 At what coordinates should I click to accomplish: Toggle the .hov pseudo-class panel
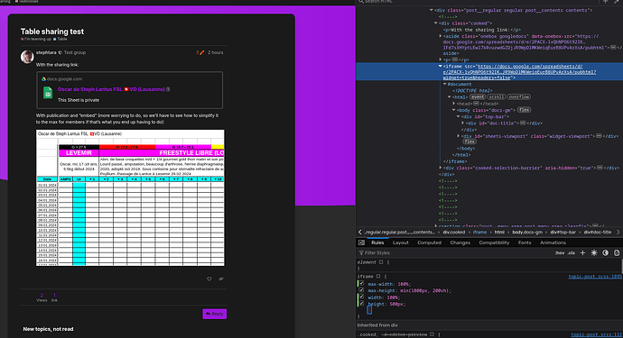tap(560, 252)
